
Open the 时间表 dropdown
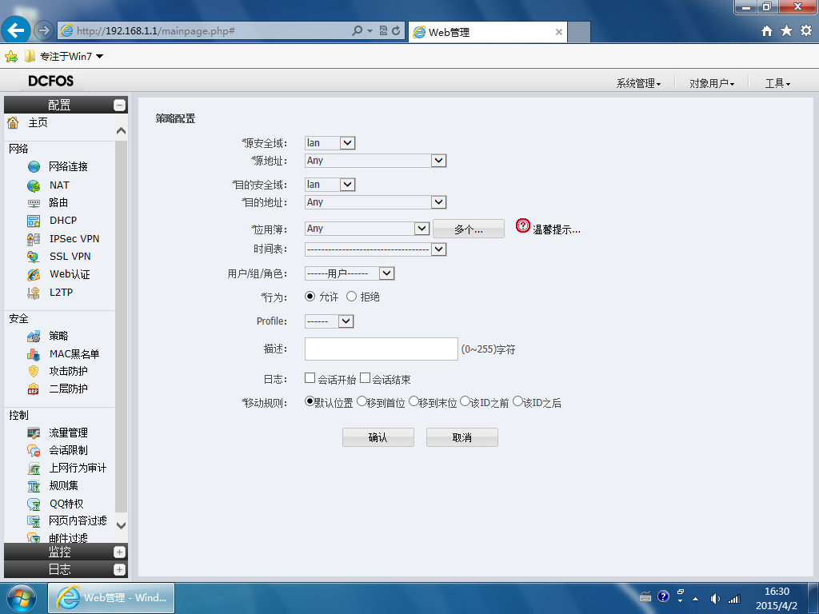376,249
